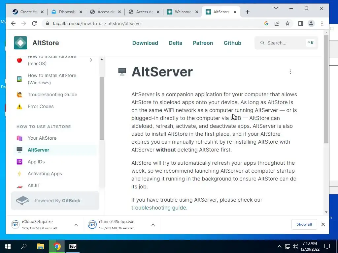Open the Delta nav link
This screenshot has width=338, height=253.
pos(176,43)
